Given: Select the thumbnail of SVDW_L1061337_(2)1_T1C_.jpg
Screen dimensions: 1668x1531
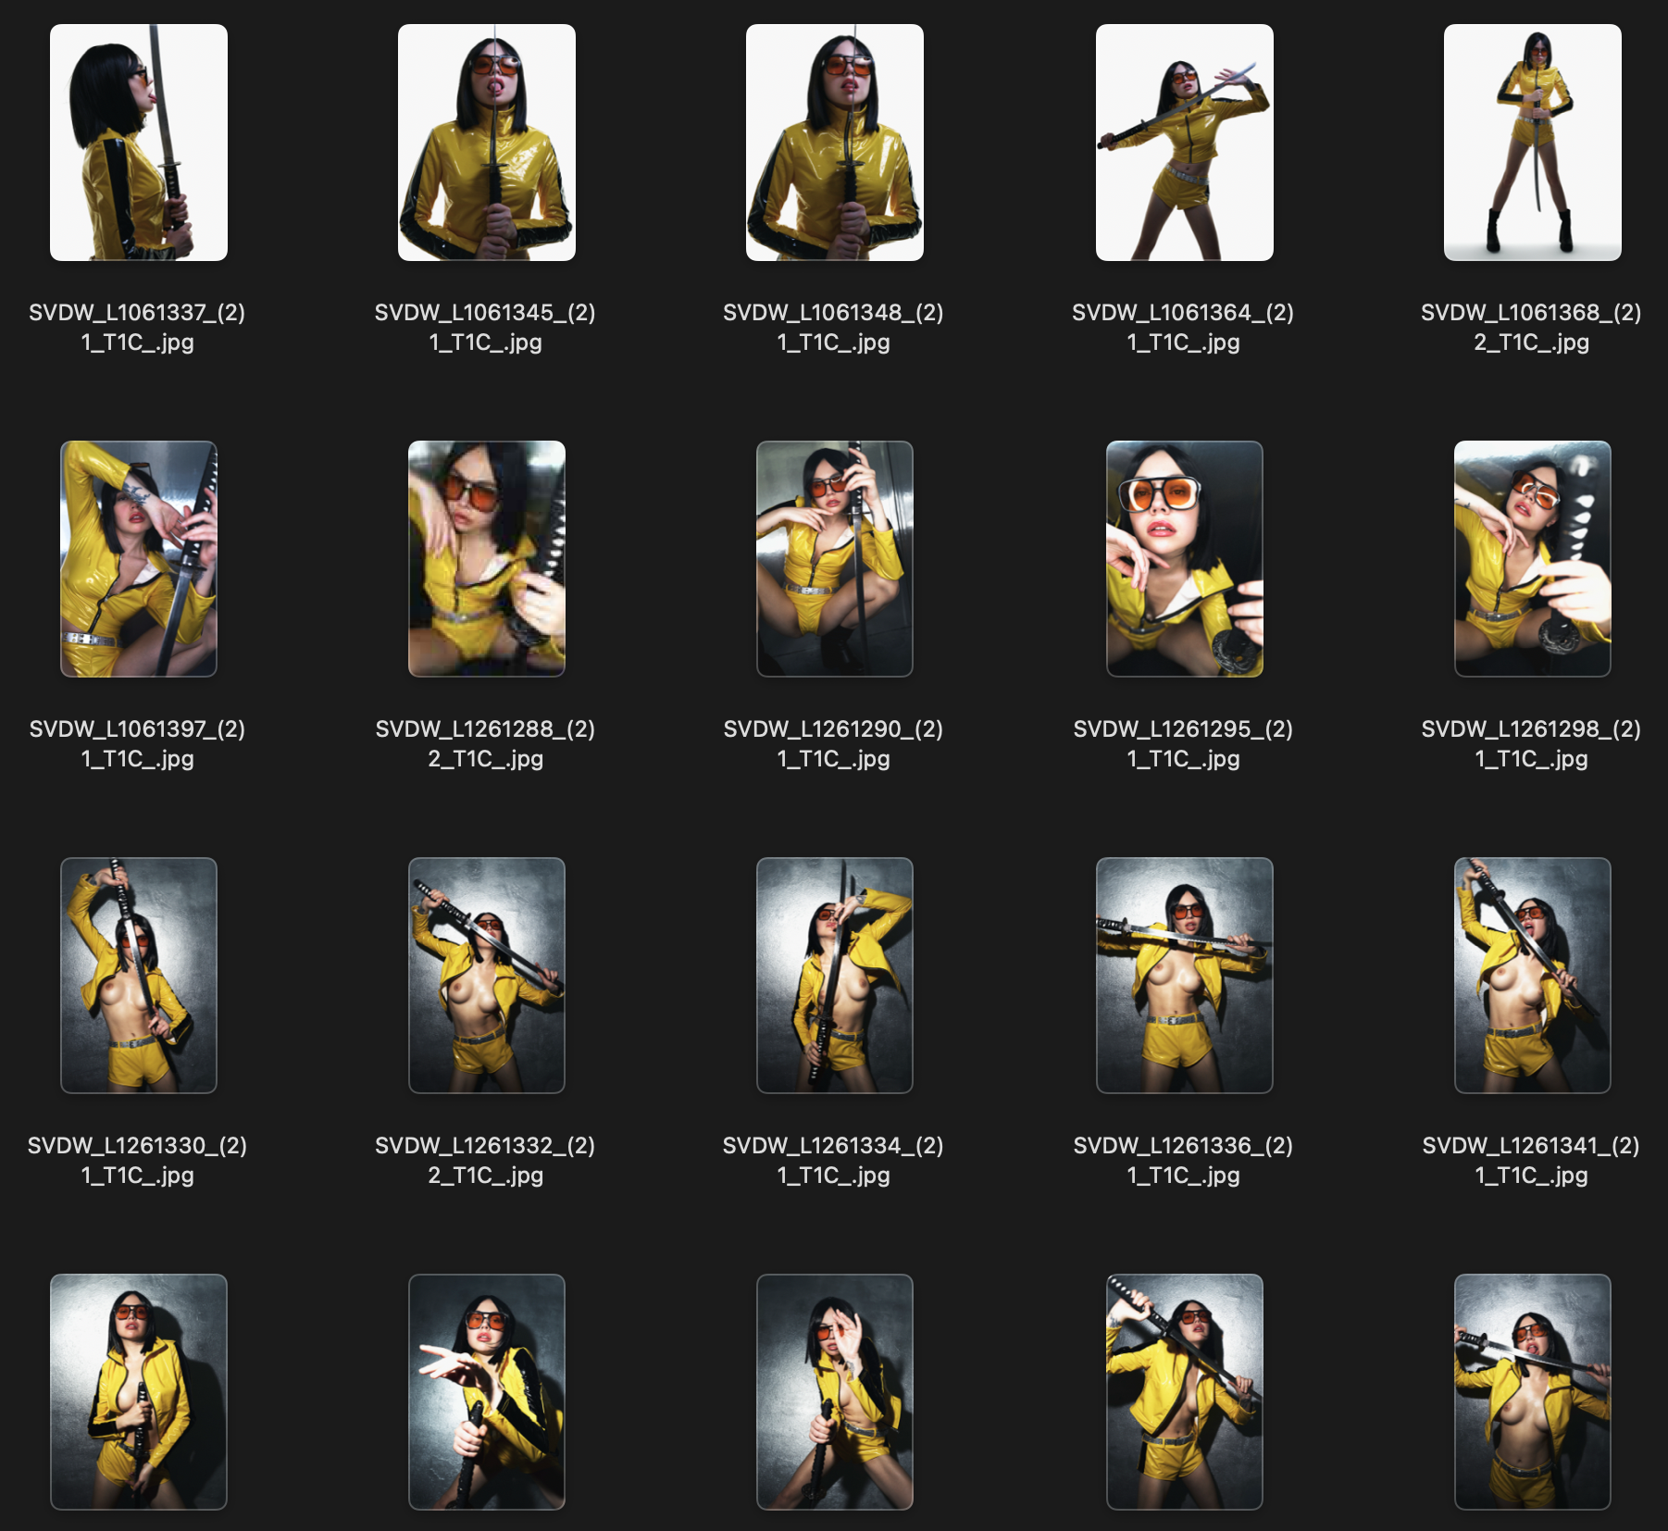Looking at the screenshot, I should pos(139,143).
